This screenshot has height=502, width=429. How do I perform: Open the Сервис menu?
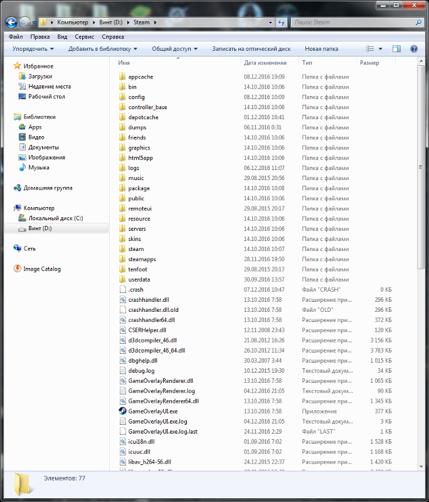point(85,37)
